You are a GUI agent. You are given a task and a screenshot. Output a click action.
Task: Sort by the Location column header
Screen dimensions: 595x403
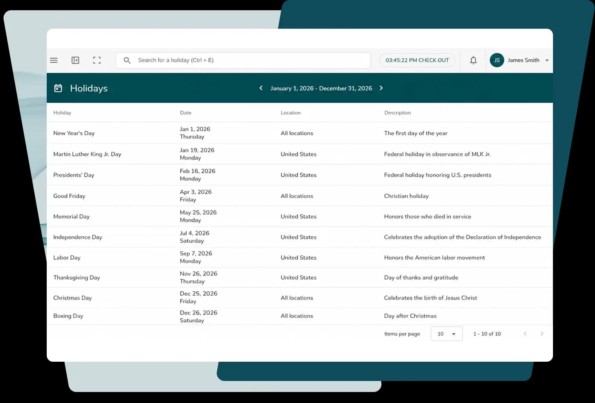pyautogui.click(x=291, y=113)
